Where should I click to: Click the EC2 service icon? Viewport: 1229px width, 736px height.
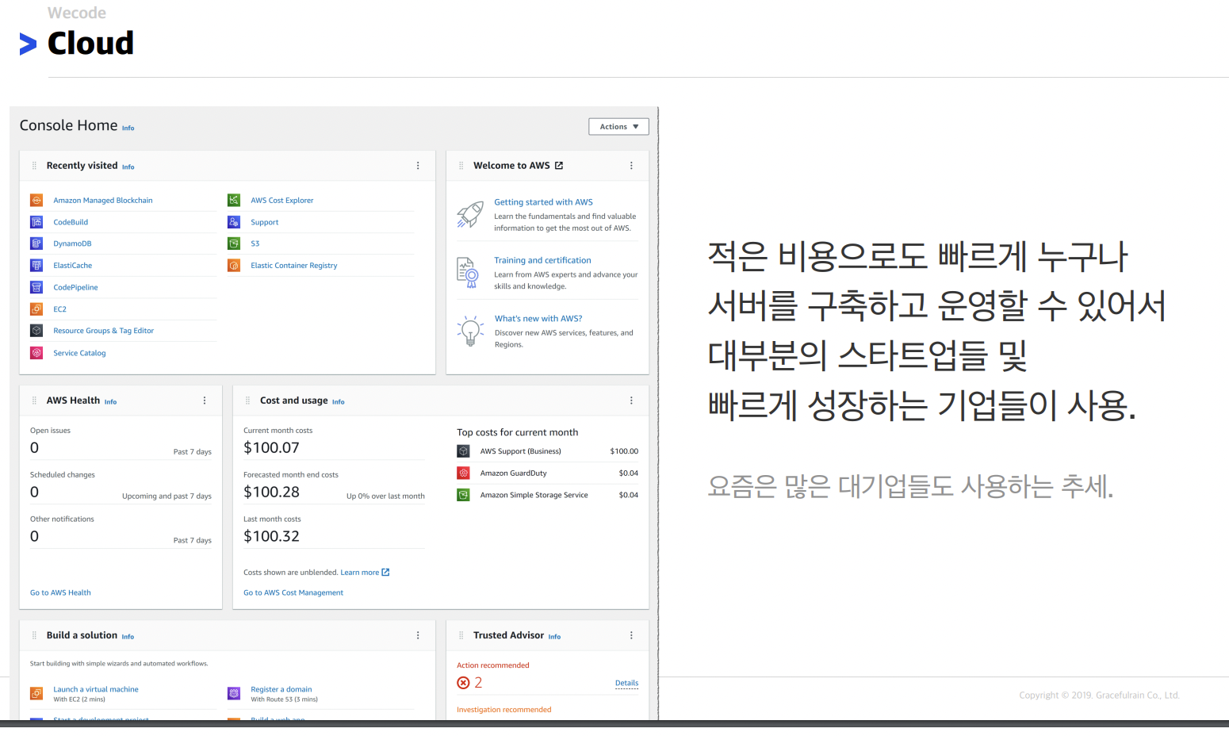click(x=36, y=309)
